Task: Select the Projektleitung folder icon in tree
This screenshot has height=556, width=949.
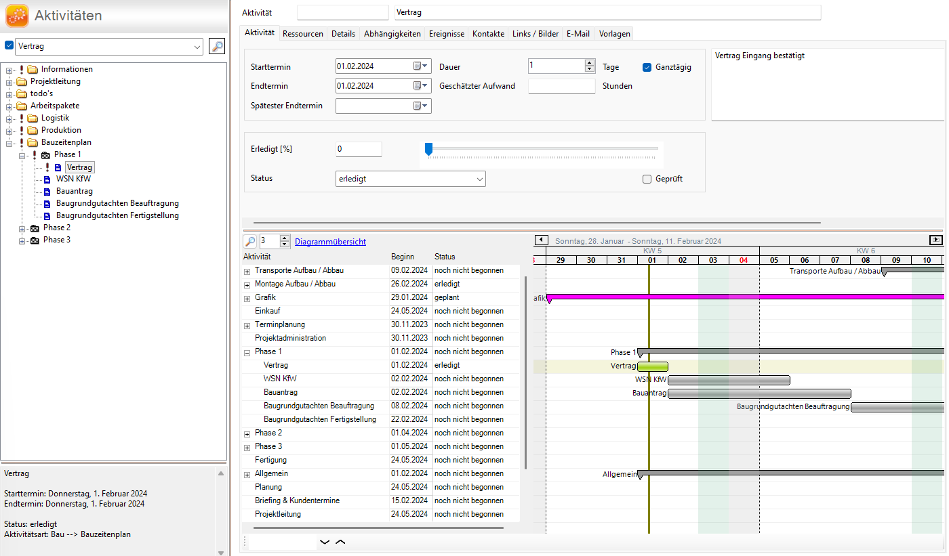Action: pyautogui.click(x=22, y=81)
